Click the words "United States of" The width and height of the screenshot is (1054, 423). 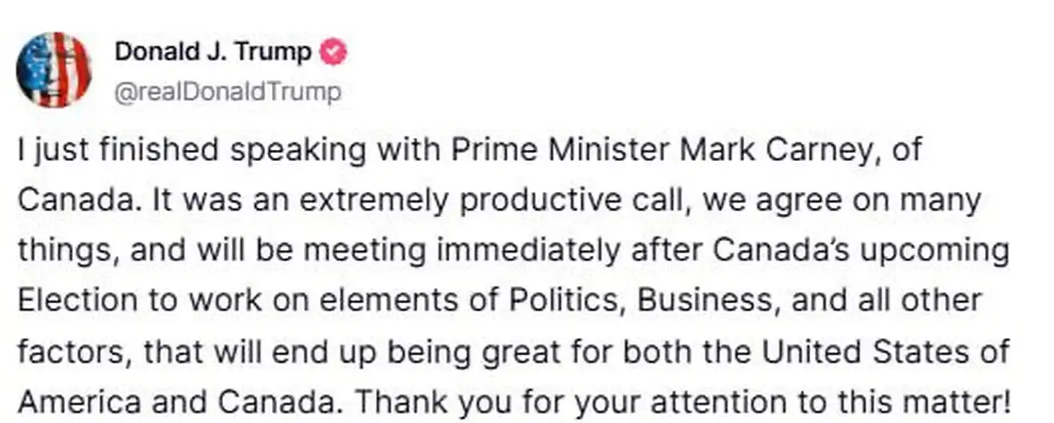click(x=886, y=351)
